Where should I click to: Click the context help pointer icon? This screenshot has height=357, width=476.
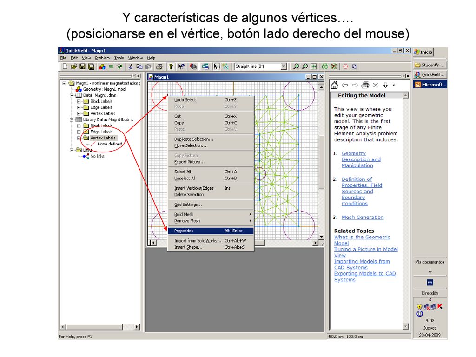tap(181, 66)
